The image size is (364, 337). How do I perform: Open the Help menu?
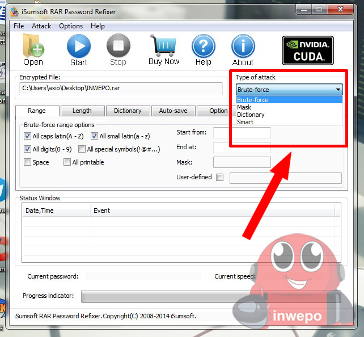[98, 26]
